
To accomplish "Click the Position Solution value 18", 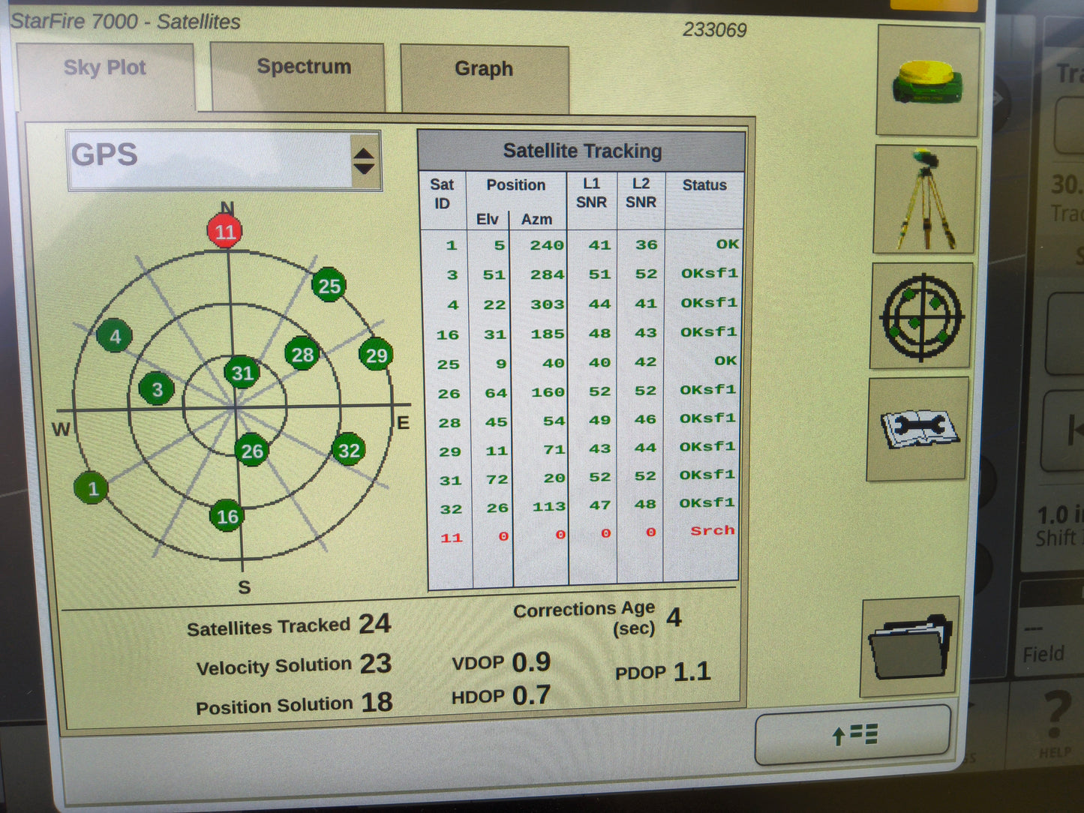I will click(x=377, y=702).
